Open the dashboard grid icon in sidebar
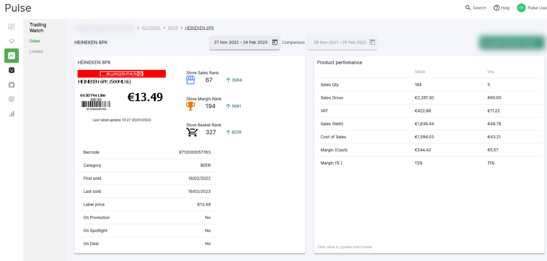547x261 pixels. tap(12, 27)
